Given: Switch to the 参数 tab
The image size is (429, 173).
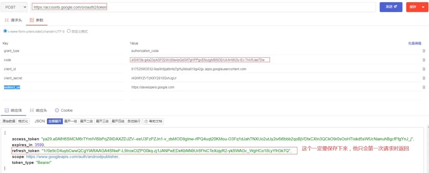Looking at the screenshot, I should 37,20.
